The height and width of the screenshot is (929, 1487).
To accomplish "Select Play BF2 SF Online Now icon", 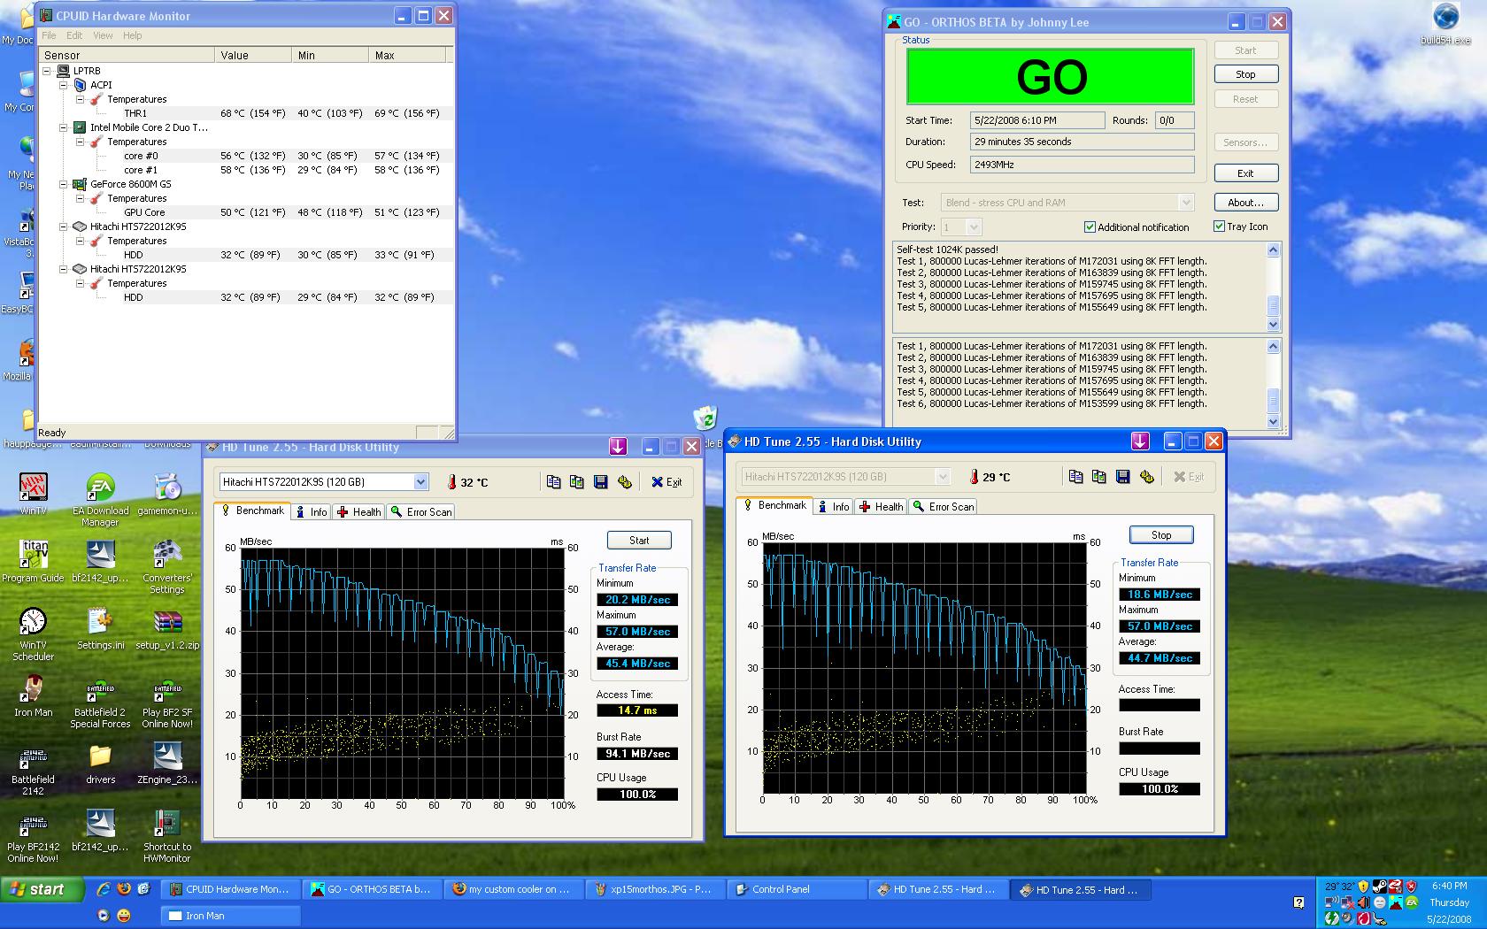I will [167, 702].
